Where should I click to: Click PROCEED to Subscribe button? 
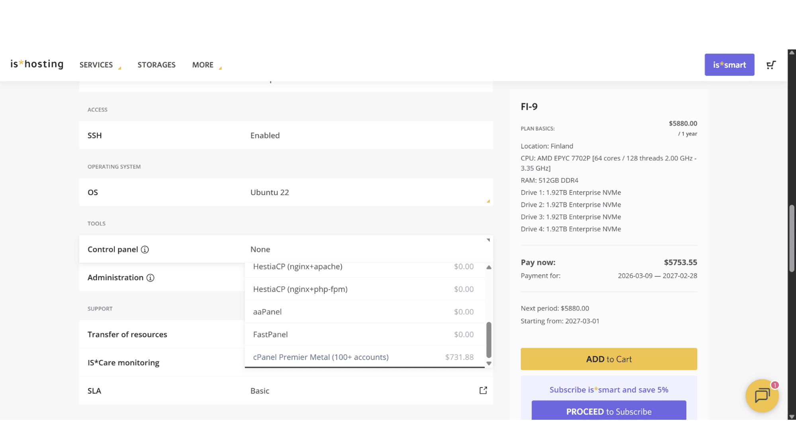[x=608, y=410]
